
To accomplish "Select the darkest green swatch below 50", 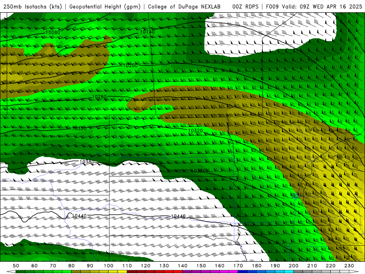I will [x=21, y=272].
